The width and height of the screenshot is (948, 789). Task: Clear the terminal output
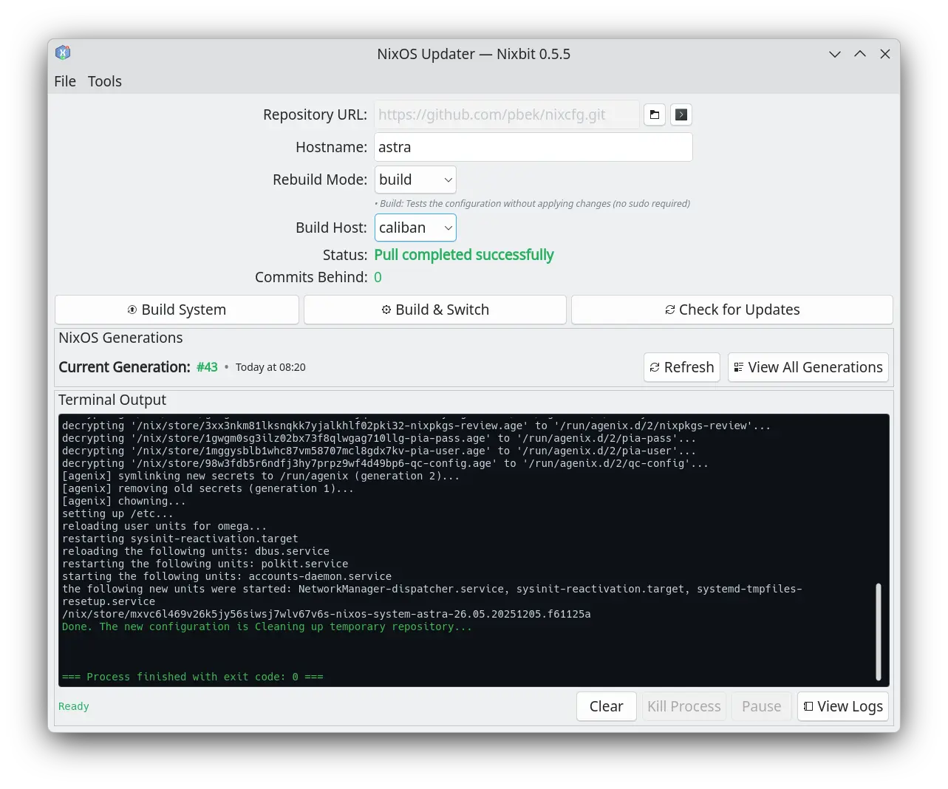click(x=607, y=706)
